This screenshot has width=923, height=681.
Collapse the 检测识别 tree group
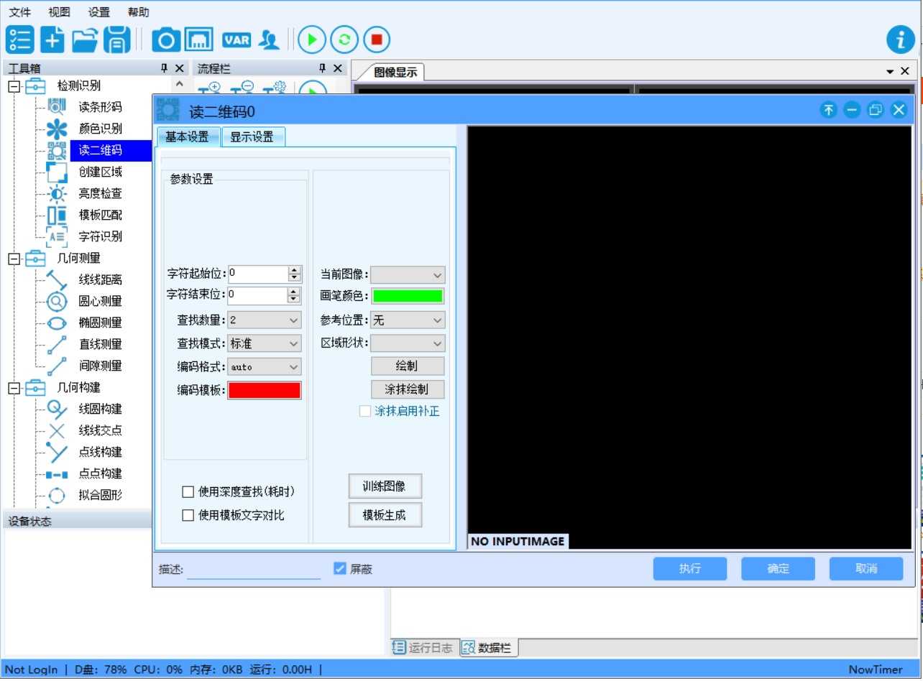tap(14, 85)
